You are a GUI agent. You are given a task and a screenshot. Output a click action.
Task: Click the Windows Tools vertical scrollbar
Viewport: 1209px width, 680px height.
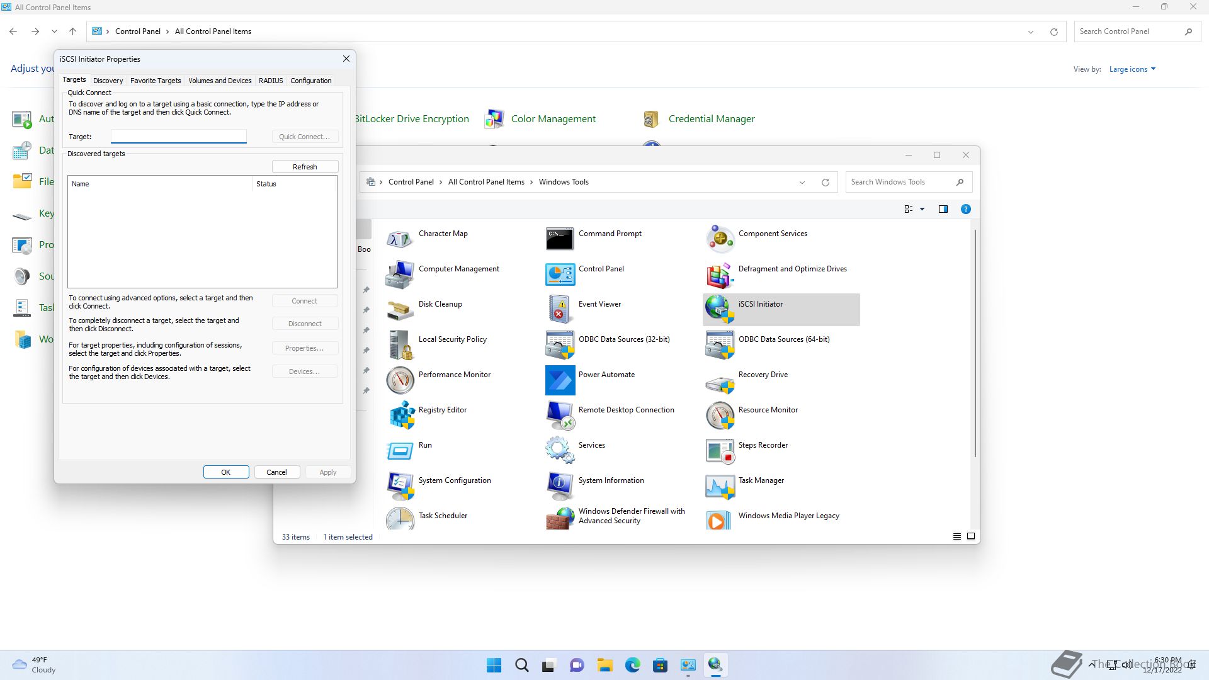[x=975, y=343]
